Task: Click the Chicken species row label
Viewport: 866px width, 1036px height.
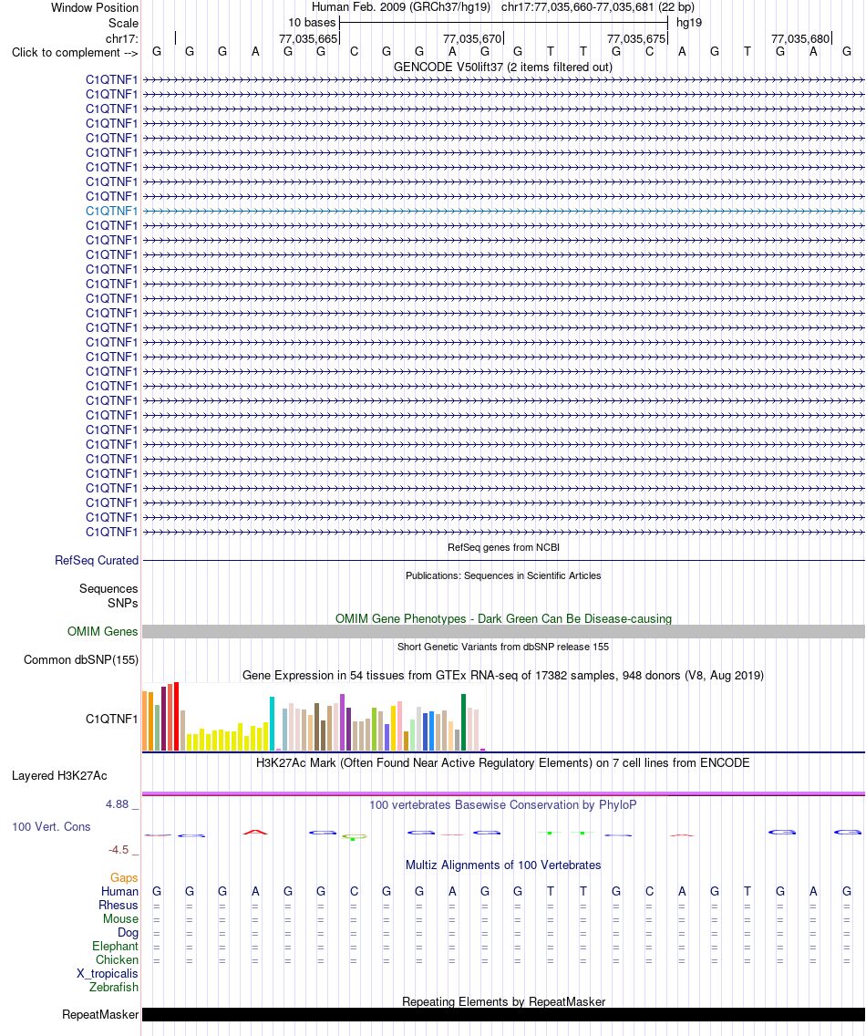Action: pyautogui.click(x=117, y=960)
